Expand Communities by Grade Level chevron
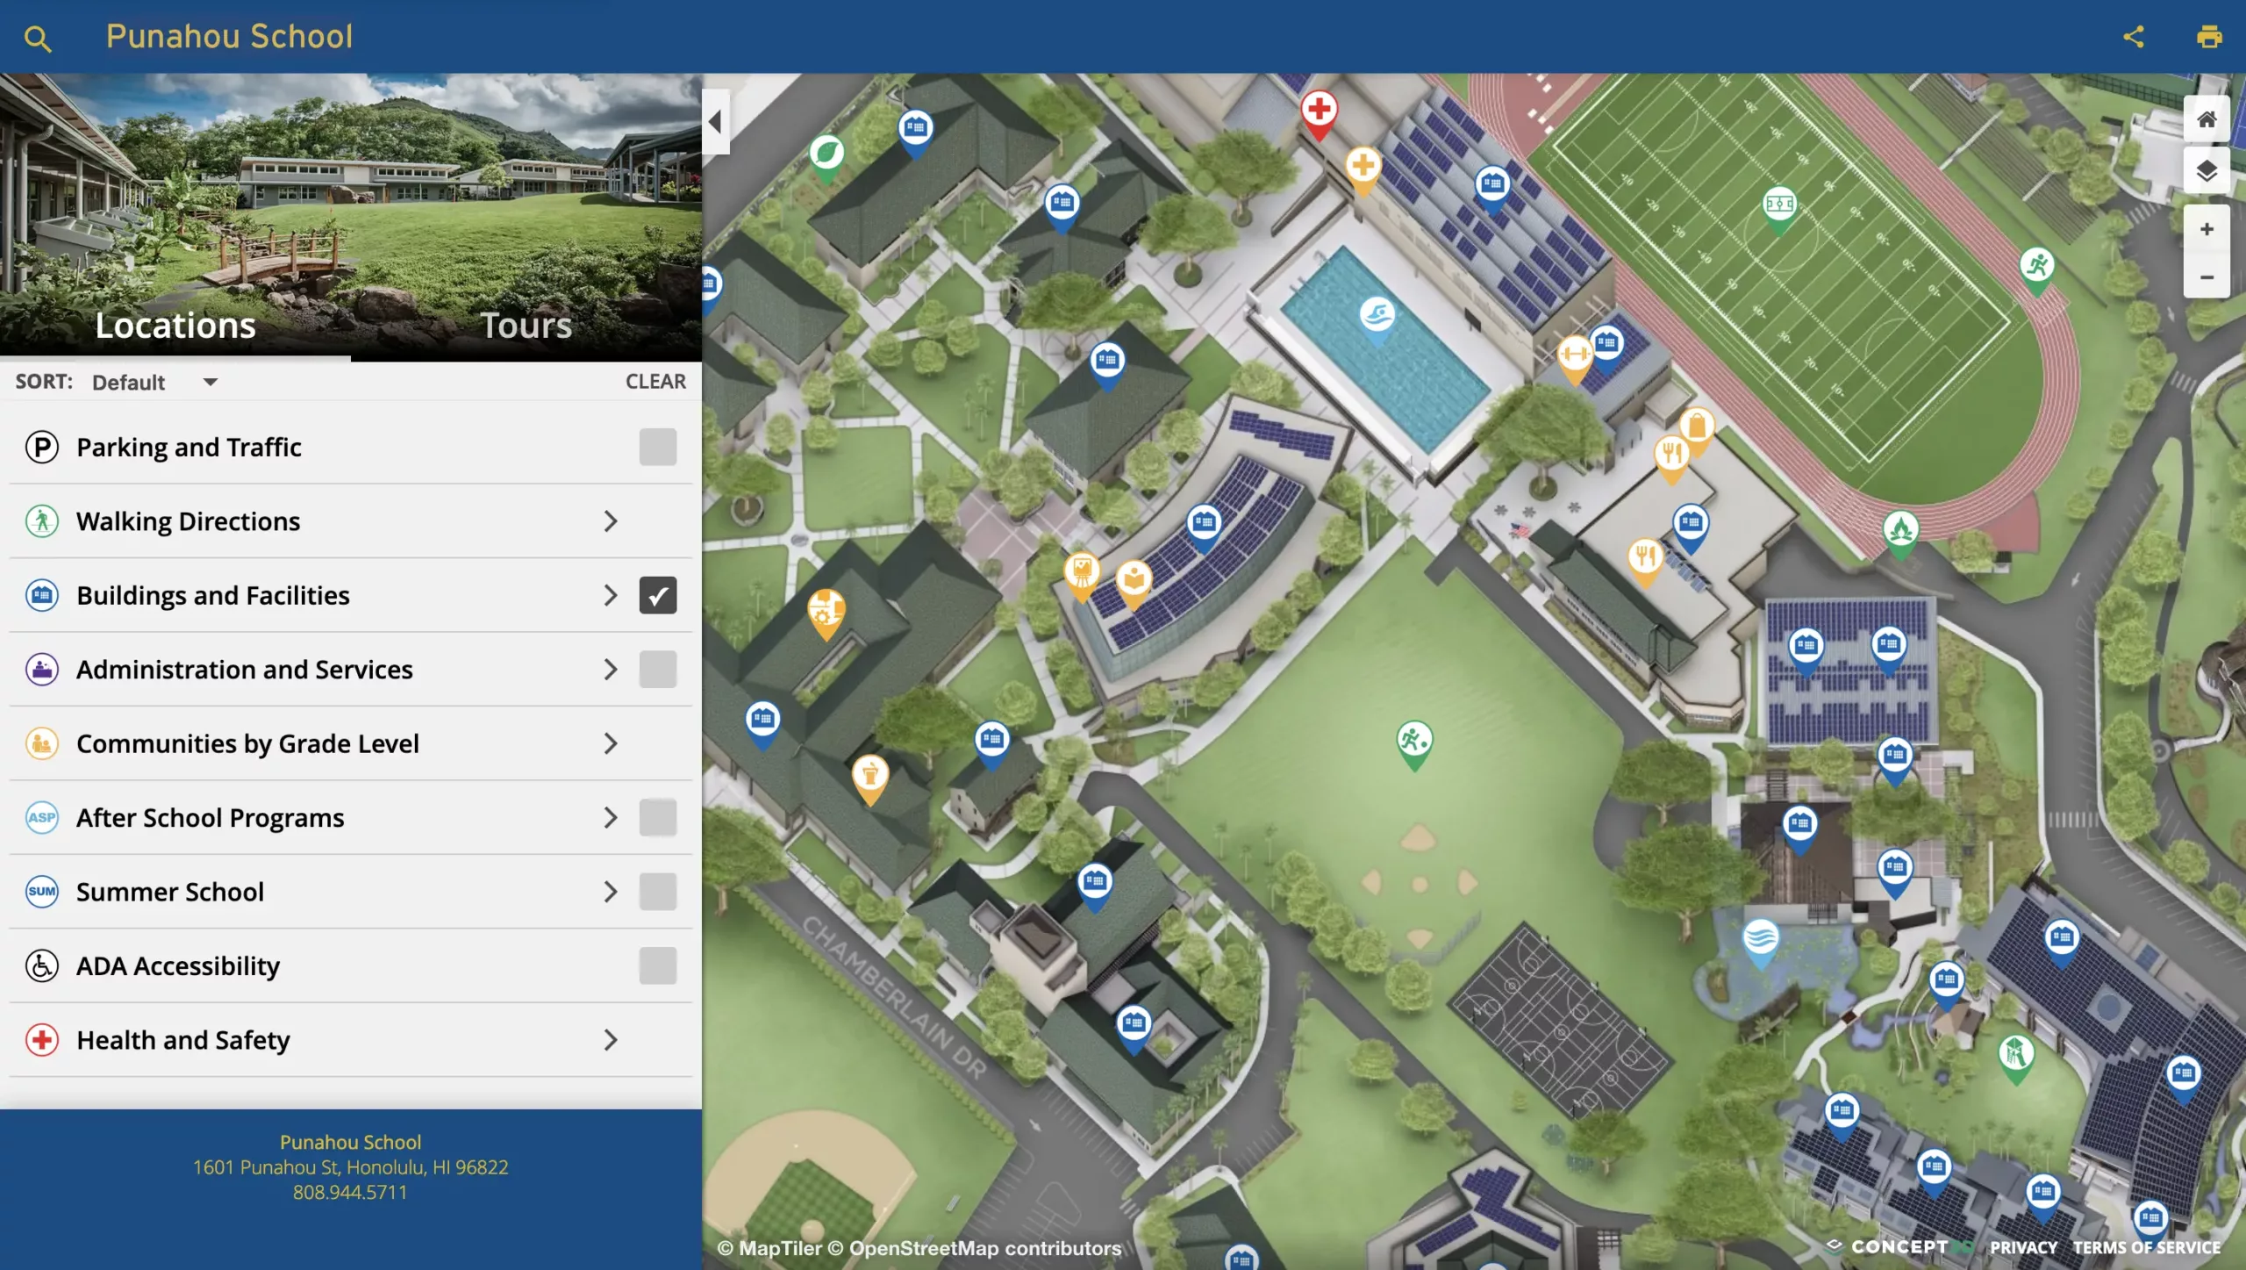2246x1270 pixels. pos(611,743)
